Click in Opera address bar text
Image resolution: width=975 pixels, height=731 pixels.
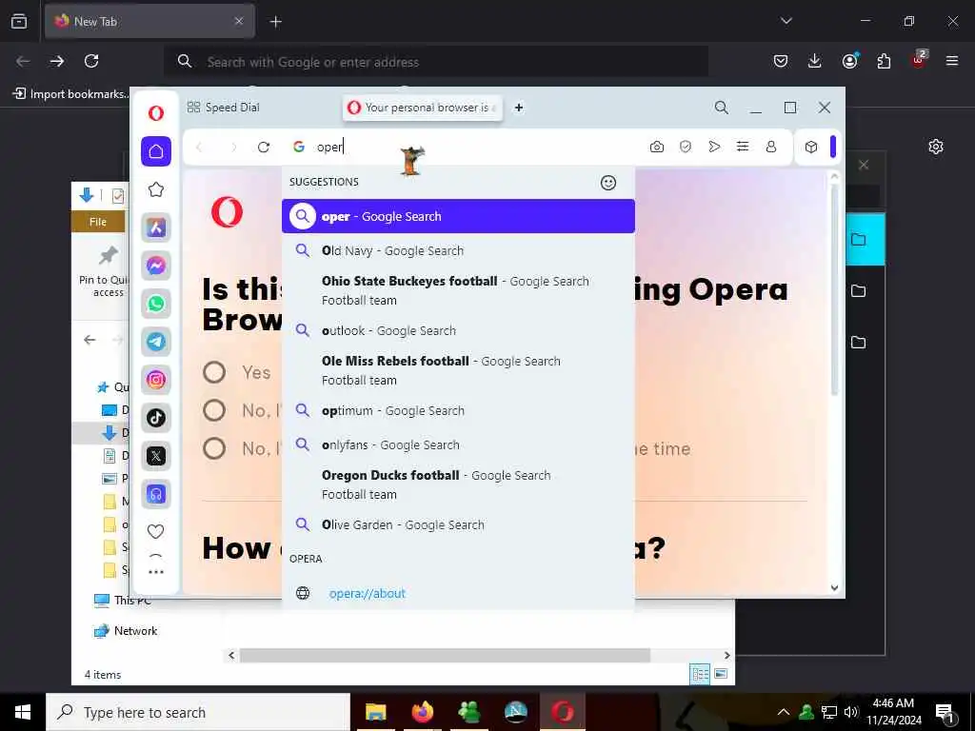pyautogui.click(x=329, y=147)
